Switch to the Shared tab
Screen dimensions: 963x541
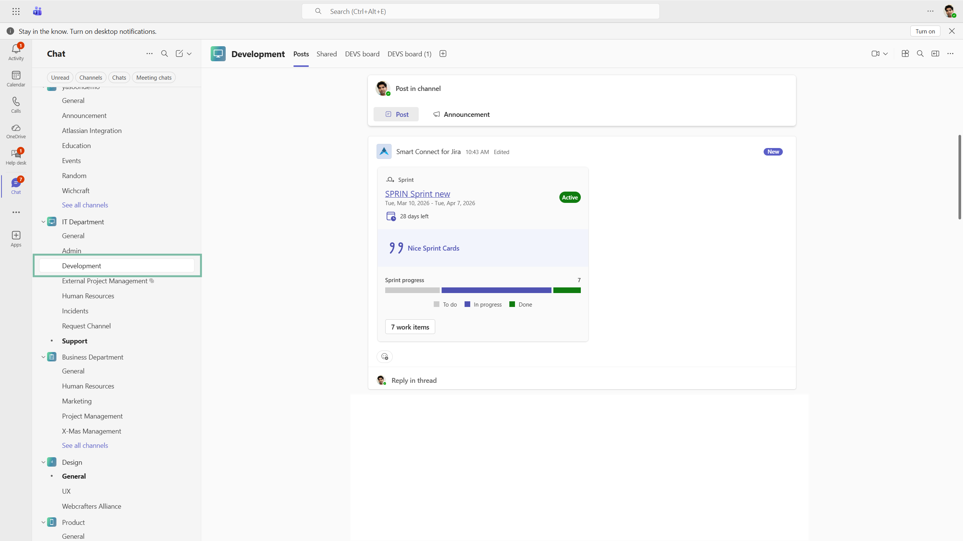point(327,54)
